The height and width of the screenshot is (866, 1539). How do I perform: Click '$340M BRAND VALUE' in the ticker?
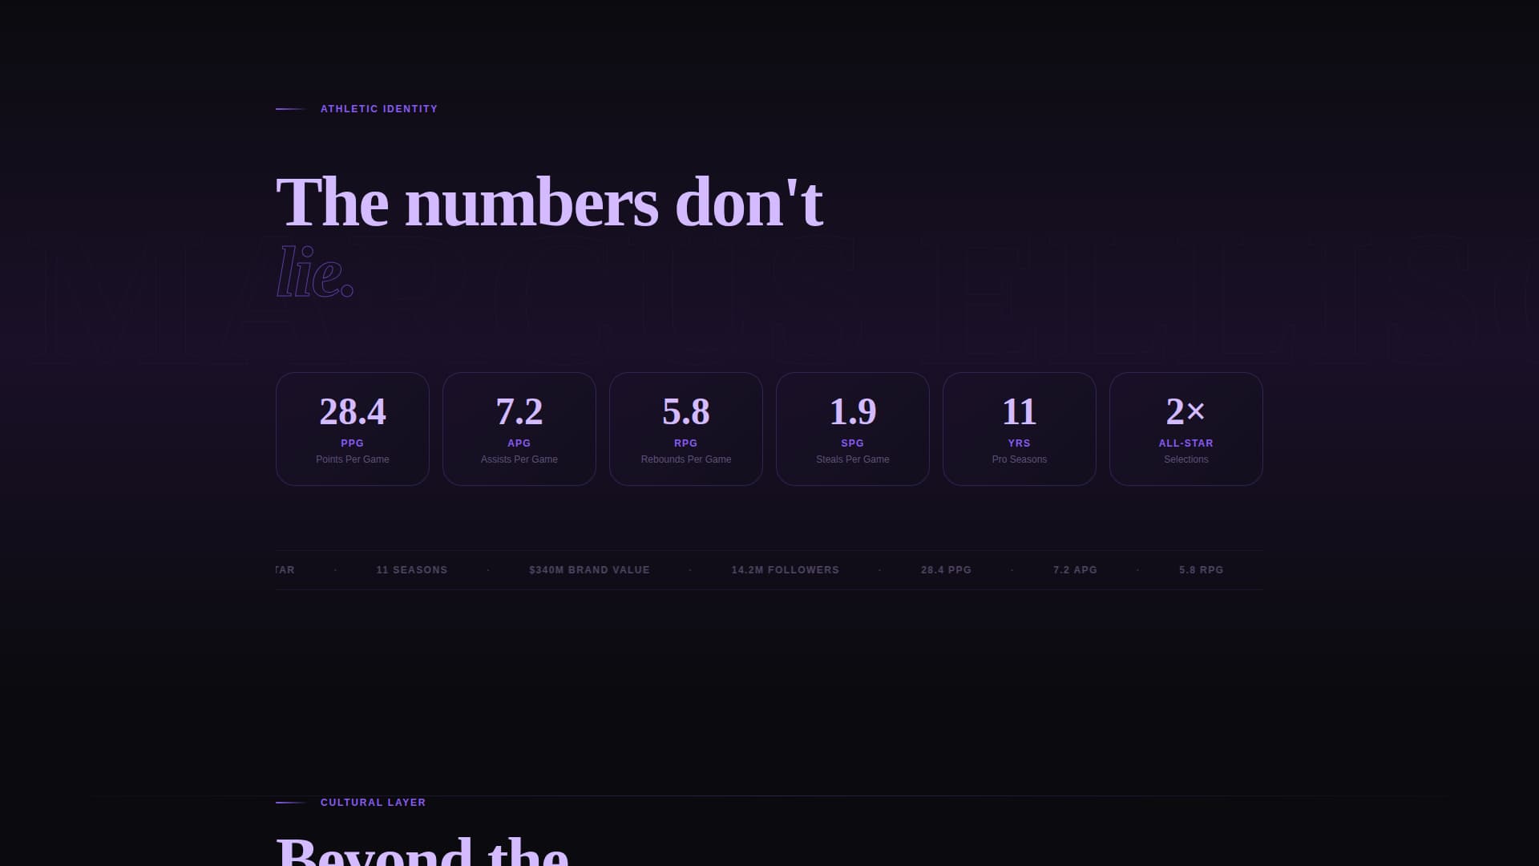[x=588, y=570]
